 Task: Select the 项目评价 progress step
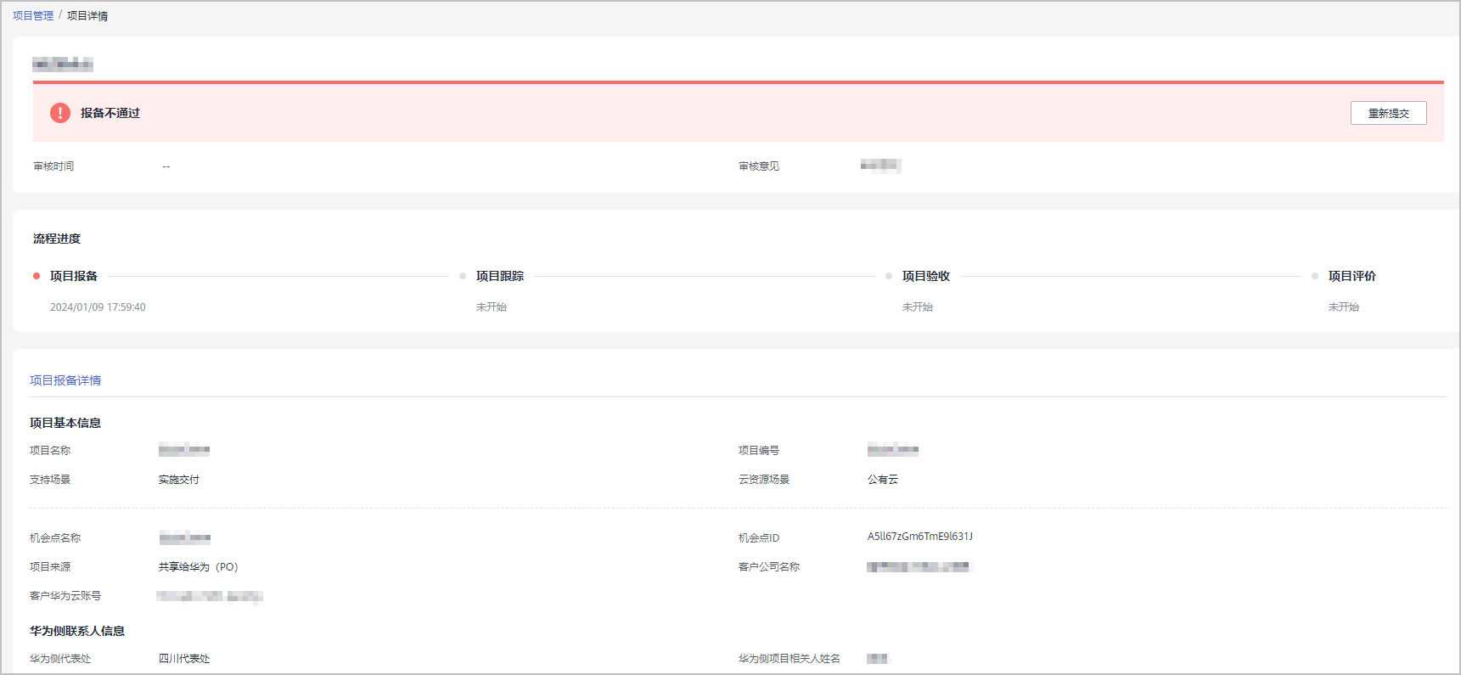(1352, 276)
